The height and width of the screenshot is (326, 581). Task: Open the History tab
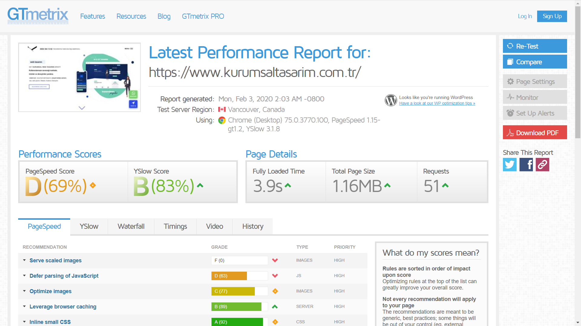[253, 226]
